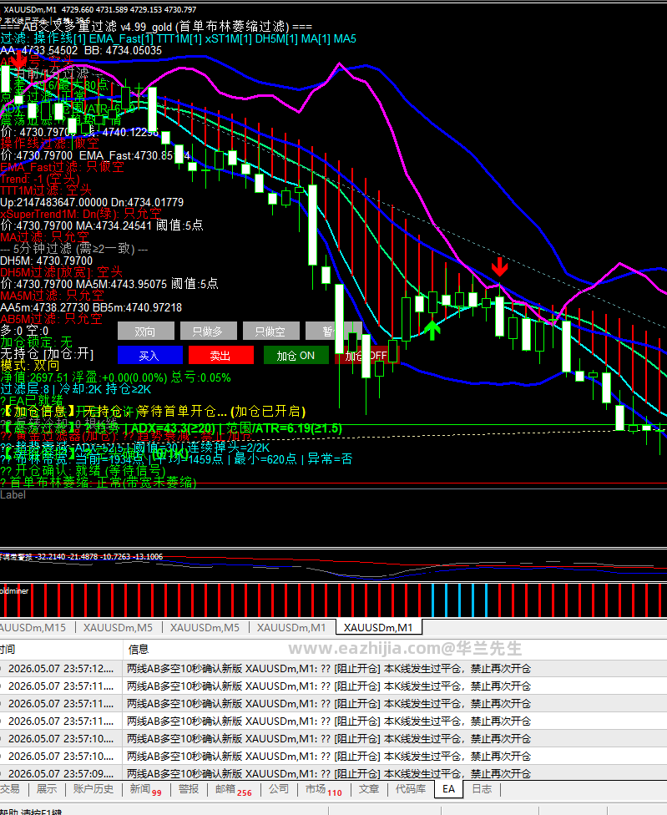Click the 过滤层:8 冷却:2K line
Screen dimensions: 667x815
[76, 389]
